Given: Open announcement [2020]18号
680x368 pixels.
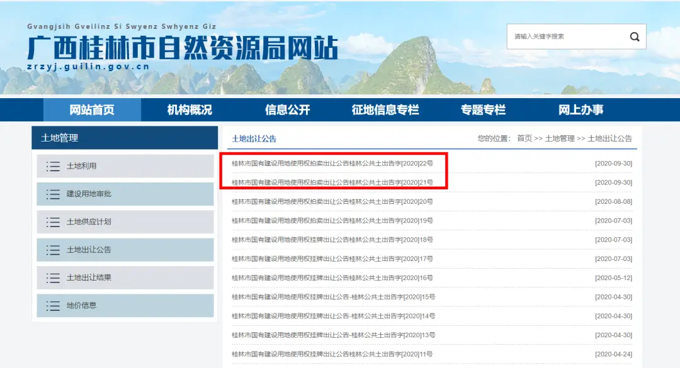Looking at the screenshot, I should pos(332,240).
